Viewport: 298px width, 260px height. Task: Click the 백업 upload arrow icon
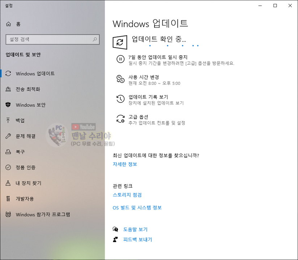8,120
